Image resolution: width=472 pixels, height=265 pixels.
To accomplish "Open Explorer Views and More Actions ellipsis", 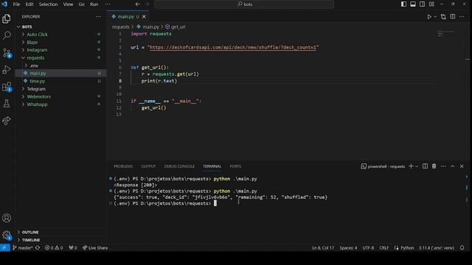I will (98, 16).
